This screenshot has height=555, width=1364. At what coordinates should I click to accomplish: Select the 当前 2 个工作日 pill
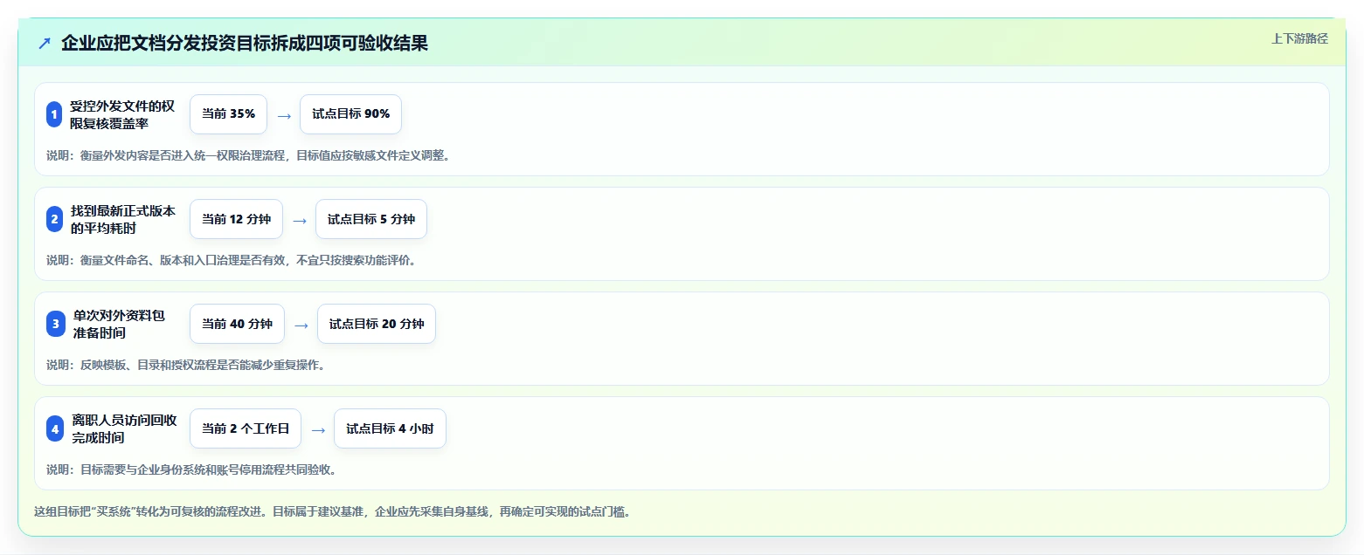click(246, 428)
